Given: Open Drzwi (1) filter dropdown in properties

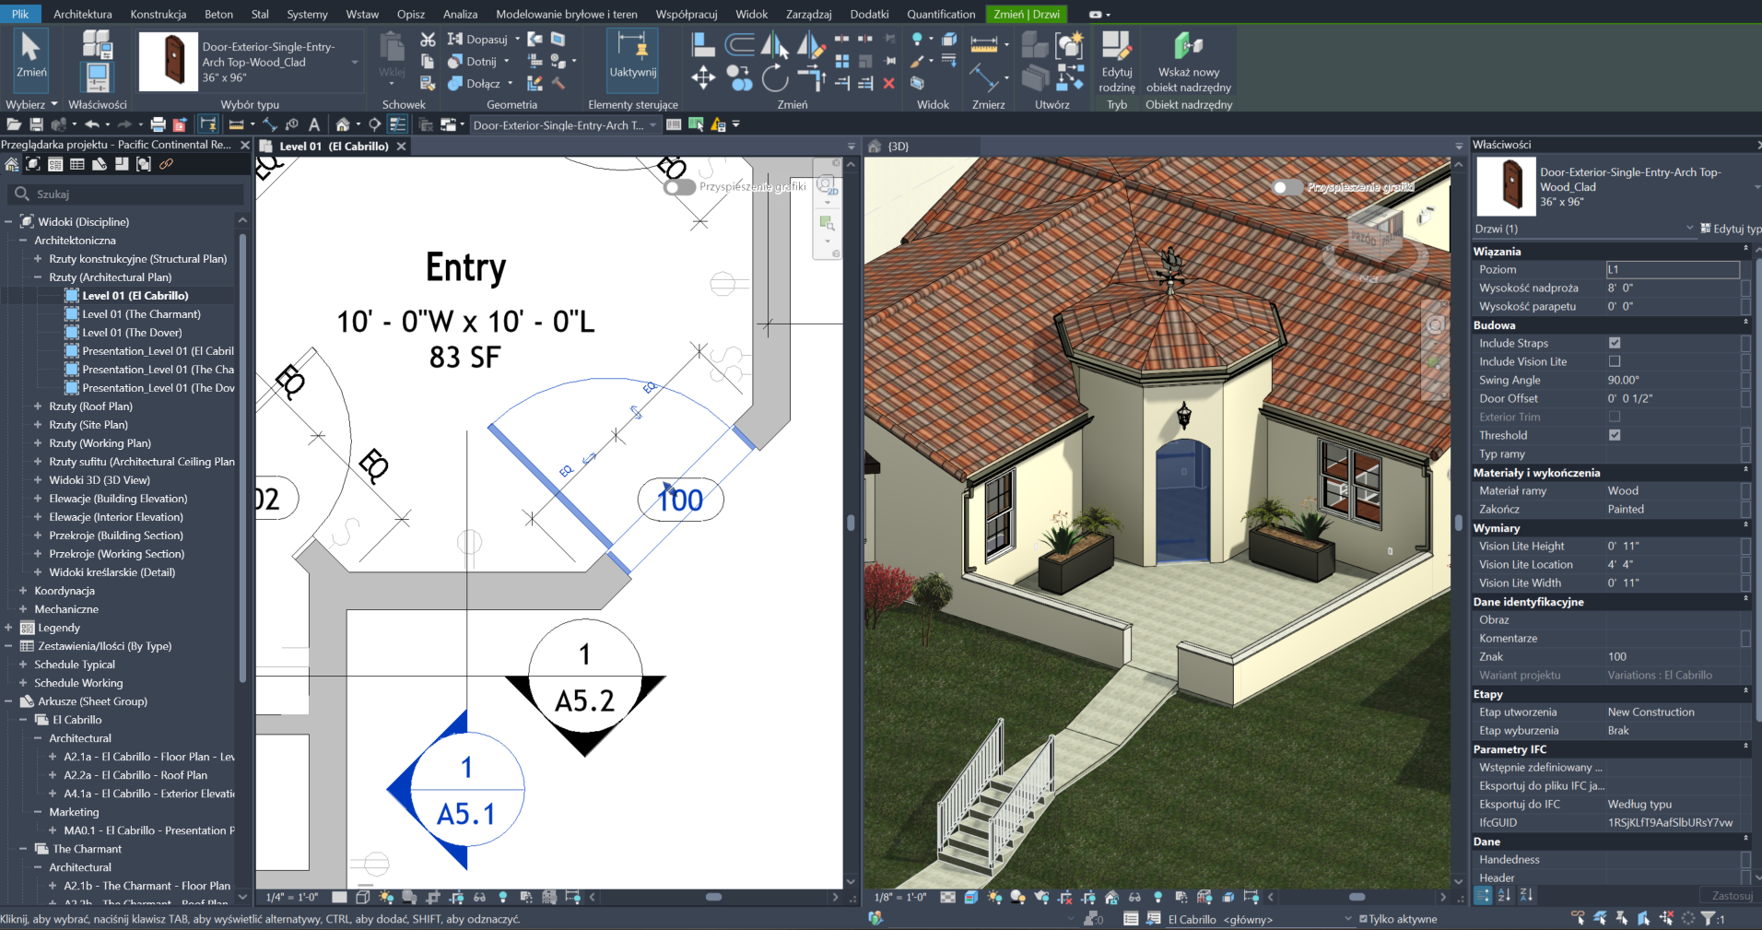Looking at the screenshot, I should 1689,228.
